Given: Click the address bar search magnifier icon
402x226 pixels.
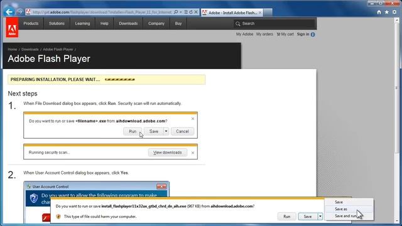Looking at the screenshot, I should 176,12.
